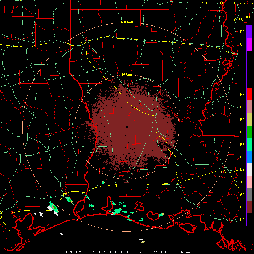Click the RA legend label

point(242,145)
